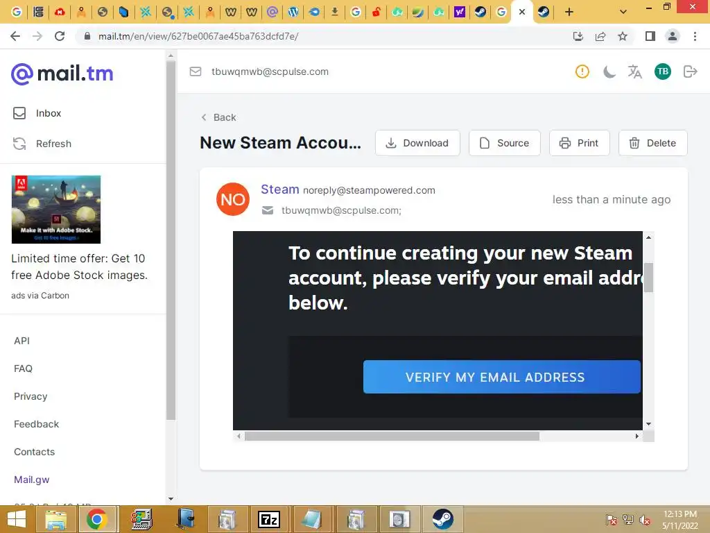Open Chrome from the taskbar

coord(97,519)
